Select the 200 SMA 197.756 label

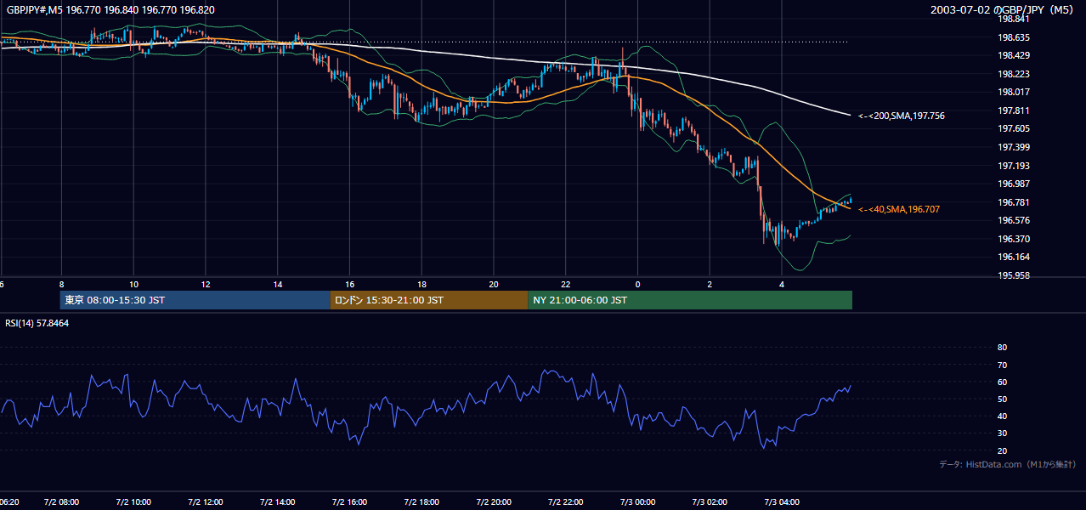click(x=902, y=116)
